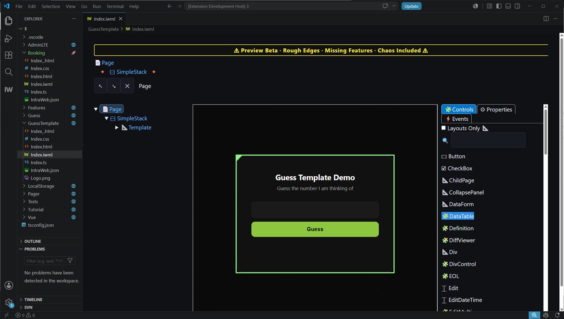Screen dimensions: 564x319
Task: Close the Index.iwml editor tab
Action: [x=121, y=19]
